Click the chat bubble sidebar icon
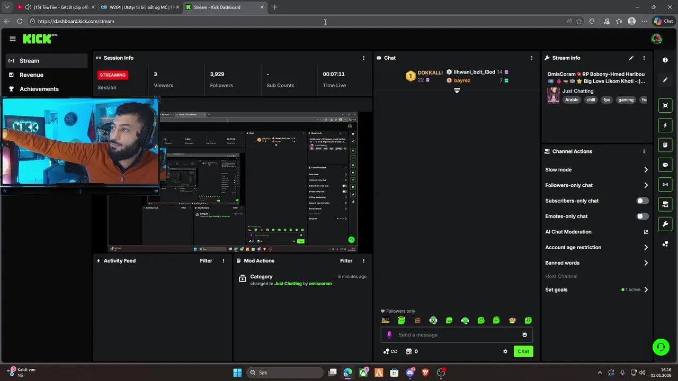 click(665, 165)
